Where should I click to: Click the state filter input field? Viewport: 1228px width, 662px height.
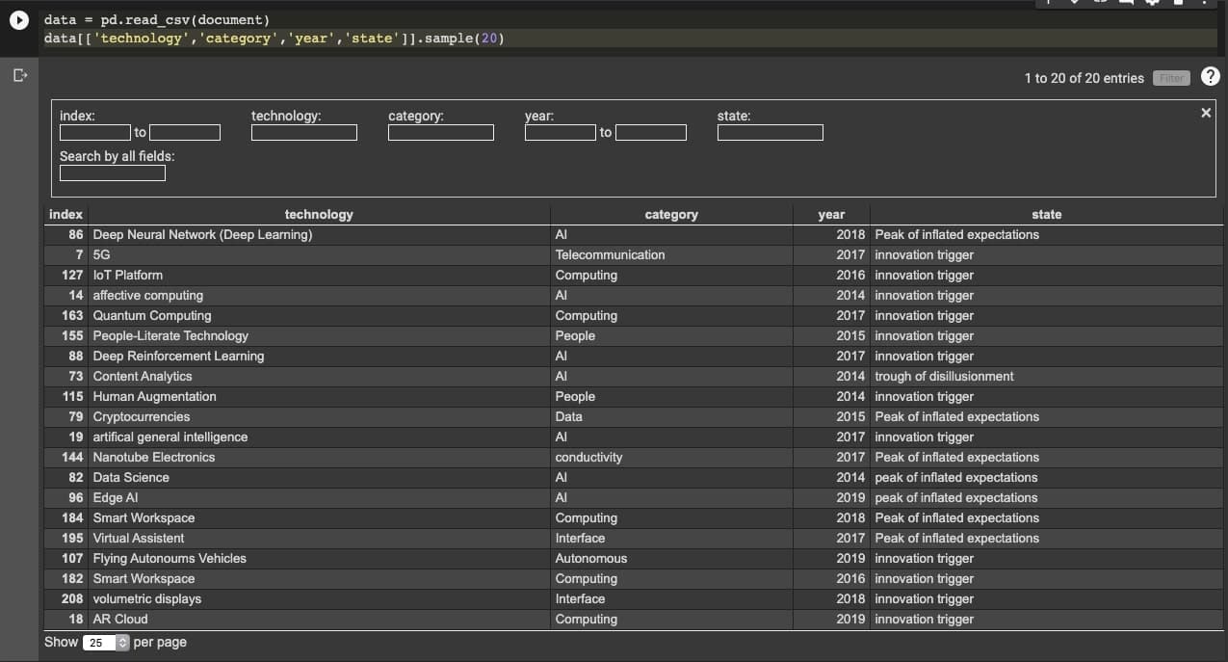(x=770, y=132)
